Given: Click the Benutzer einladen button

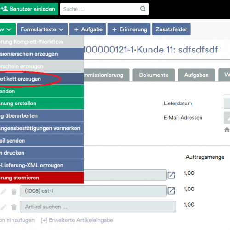Looking at the screenshot, I should [29, 9].
